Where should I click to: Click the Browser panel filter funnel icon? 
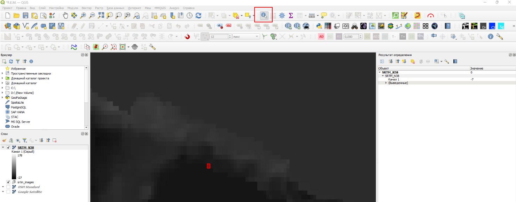(x=17, y=61)
